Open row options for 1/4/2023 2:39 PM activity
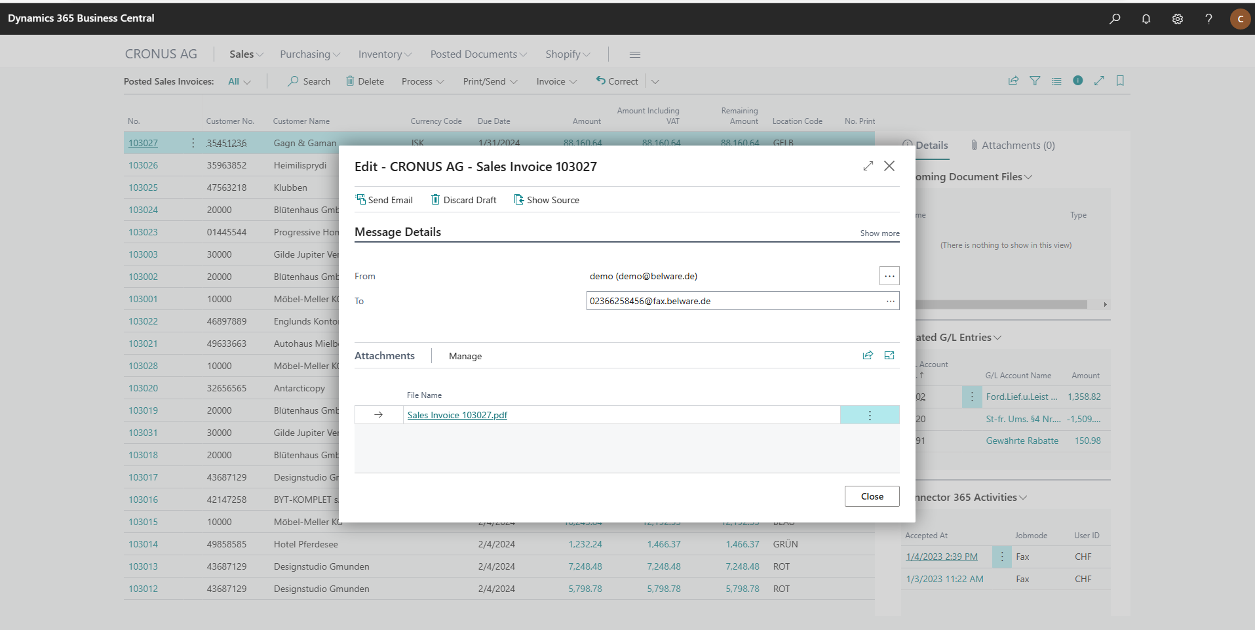The width and height of the screenshot is (1255, 630). coord(1002,557)
